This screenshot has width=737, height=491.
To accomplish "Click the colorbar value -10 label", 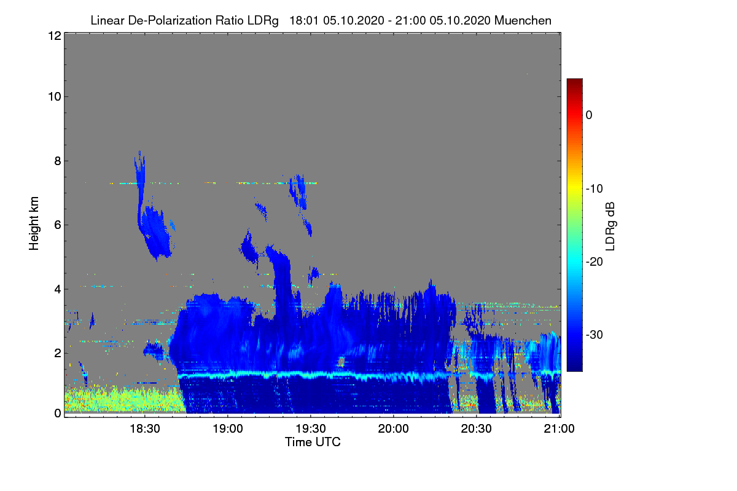I will click(596, 188).
